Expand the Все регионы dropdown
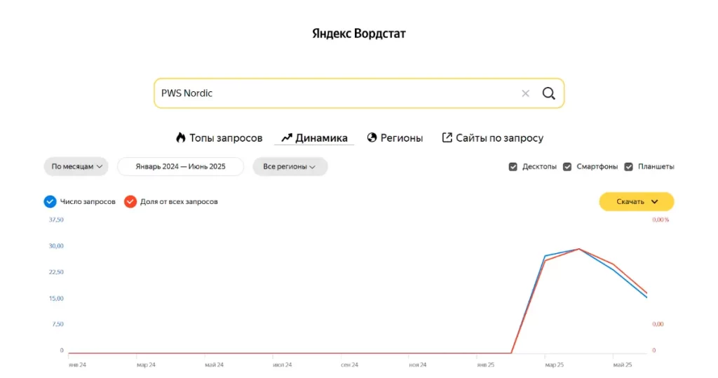Image resolution: width=718 pixels, height=378 pixels. pyautogui.click(x=290, y=166)
